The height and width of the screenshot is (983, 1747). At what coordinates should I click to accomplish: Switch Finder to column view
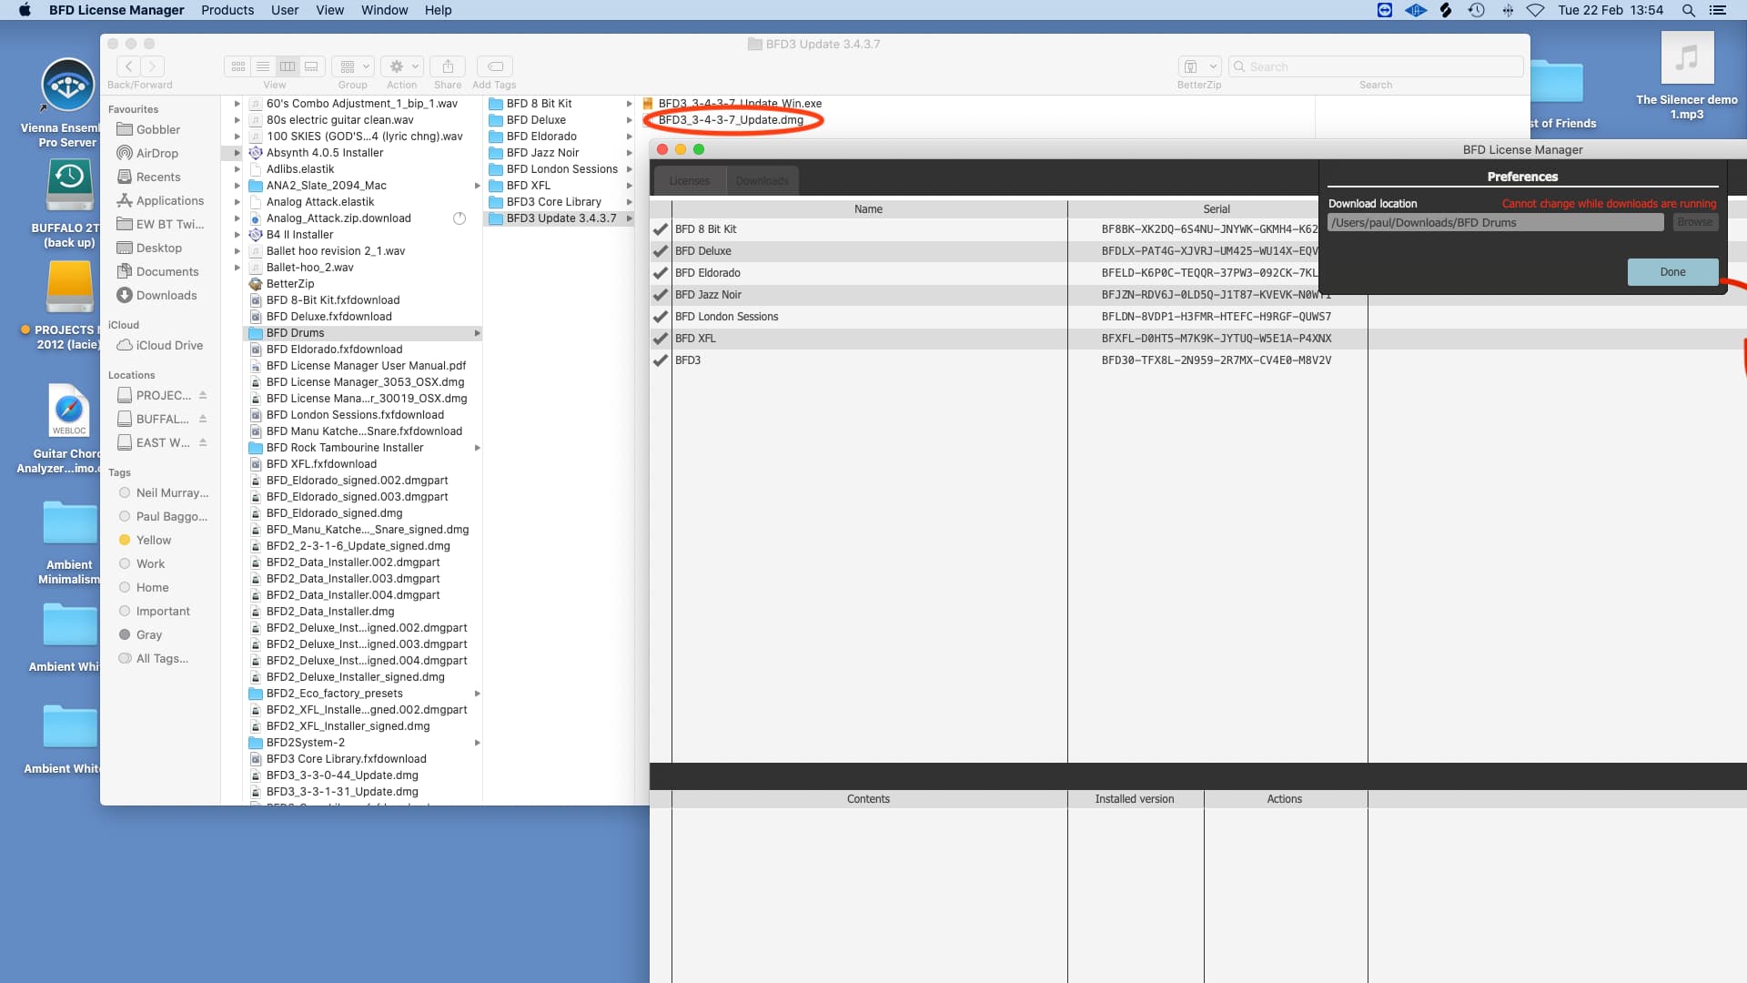[287, 66]
